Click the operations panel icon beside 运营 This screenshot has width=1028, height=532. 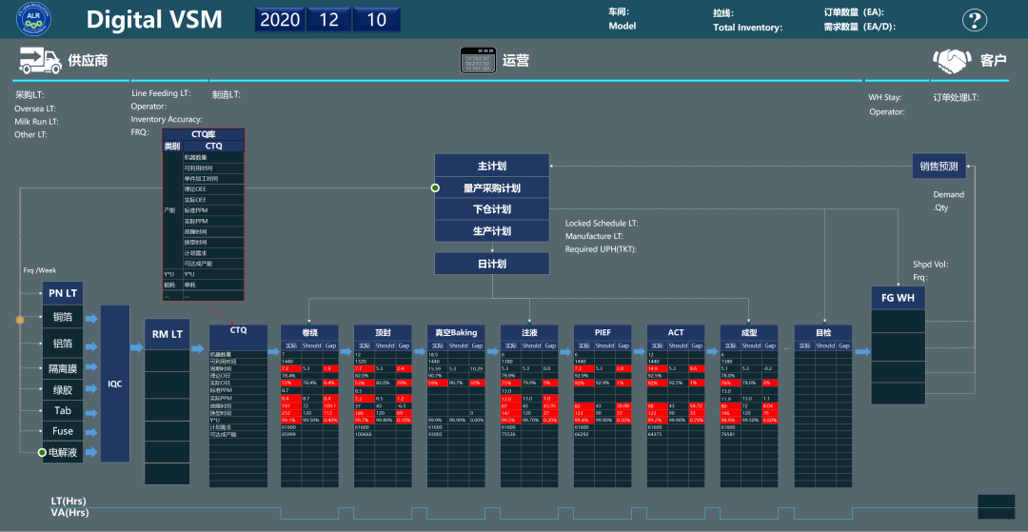click(479, 60)
